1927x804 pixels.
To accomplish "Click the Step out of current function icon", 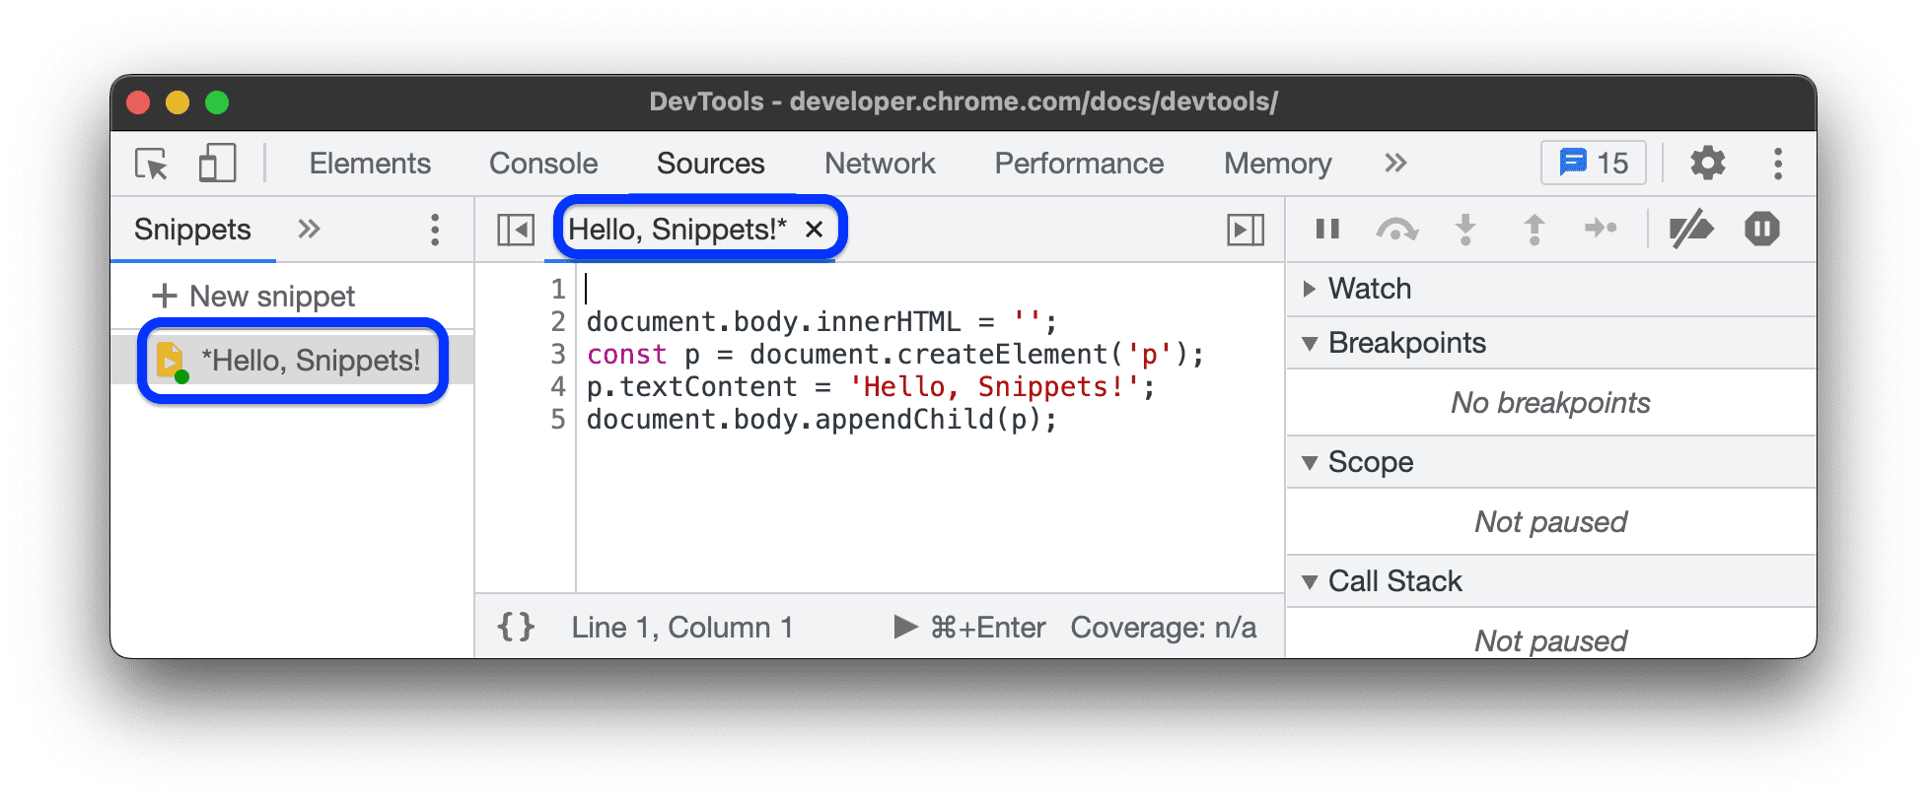I will point(1534,229).
